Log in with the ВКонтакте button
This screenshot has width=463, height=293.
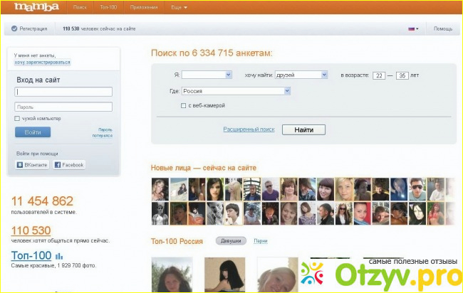32,165
